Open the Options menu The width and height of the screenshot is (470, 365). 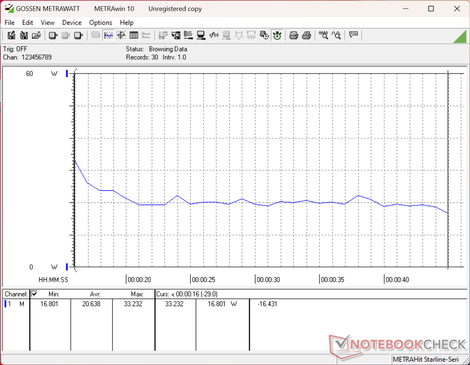[101, 23]
